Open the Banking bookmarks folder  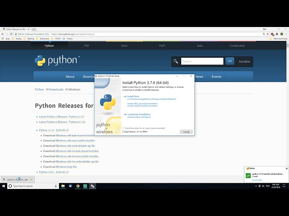[29, 39]
